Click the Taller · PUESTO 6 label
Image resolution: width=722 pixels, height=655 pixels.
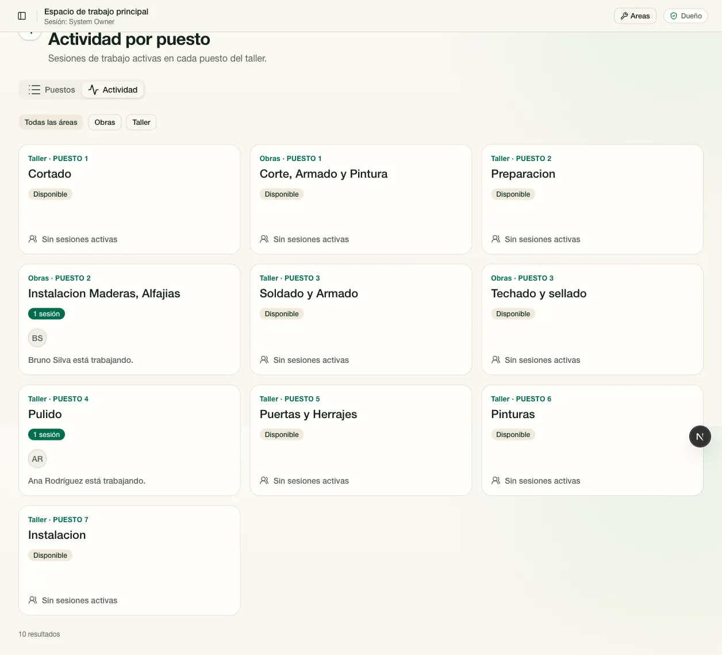pyautogui.click(x=521, y=399)
